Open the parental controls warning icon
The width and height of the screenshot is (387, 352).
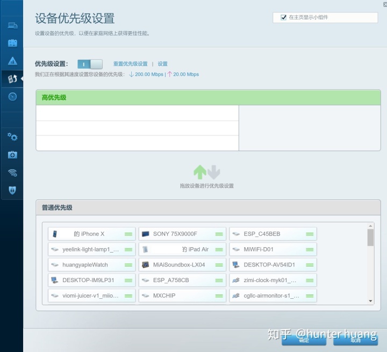click(x=12, y=61)
